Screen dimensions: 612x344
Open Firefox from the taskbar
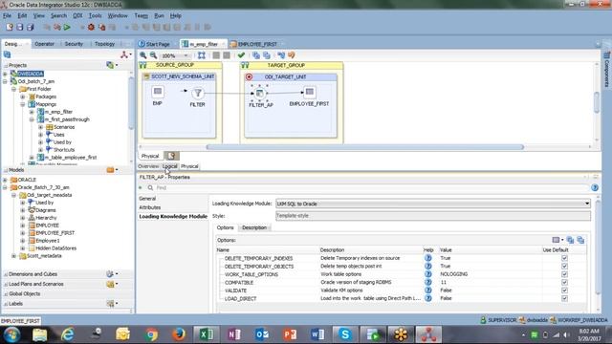pos(179,334)
